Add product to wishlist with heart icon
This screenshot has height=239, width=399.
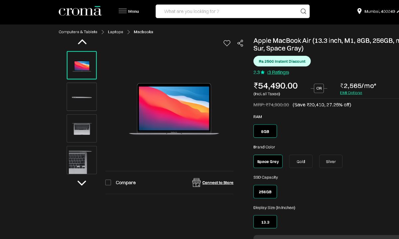[x=227, y=43]
